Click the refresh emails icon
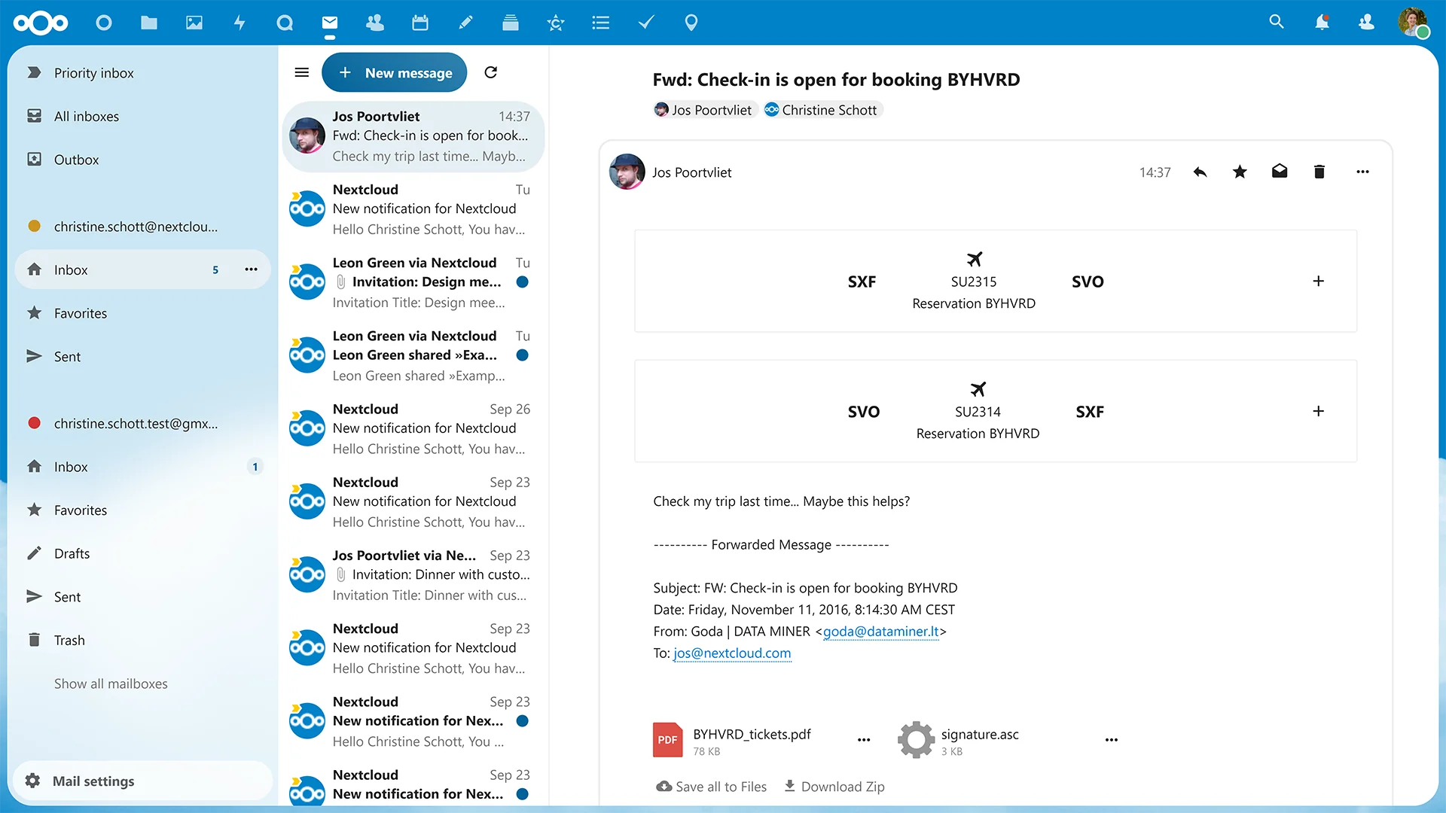1446x813 pixels. click(x=490, y=72)
